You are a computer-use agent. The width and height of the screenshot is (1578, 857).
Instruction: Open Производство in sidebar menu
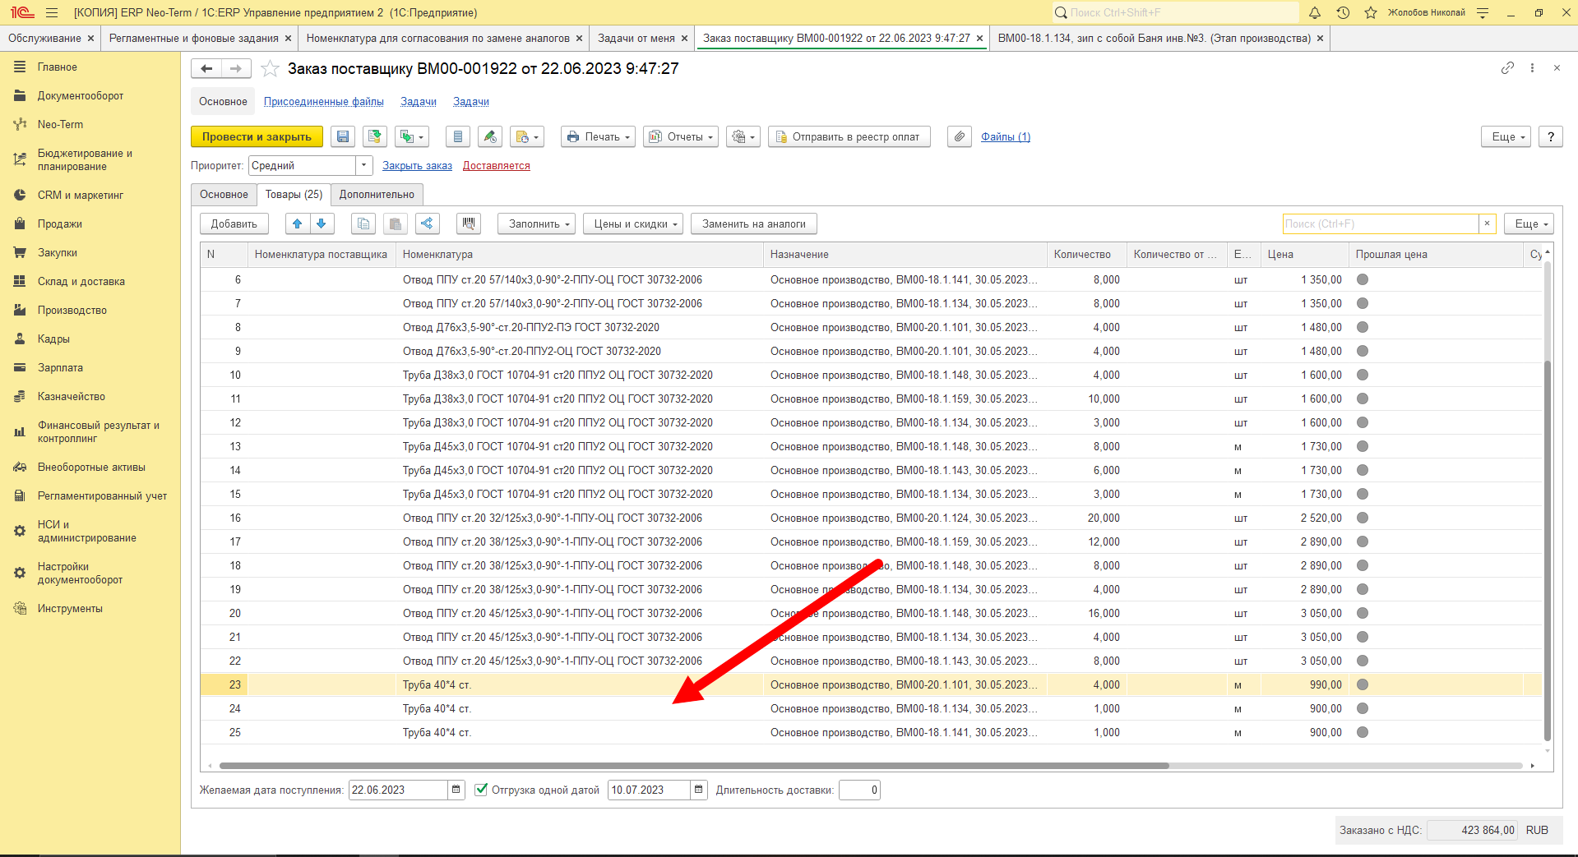(72, 310)
